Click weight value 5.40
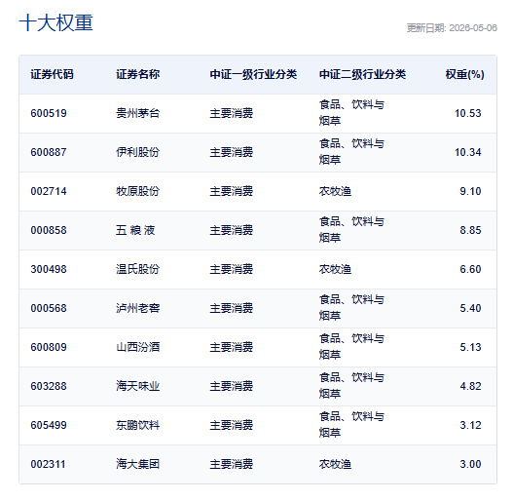 coord(470,308)
